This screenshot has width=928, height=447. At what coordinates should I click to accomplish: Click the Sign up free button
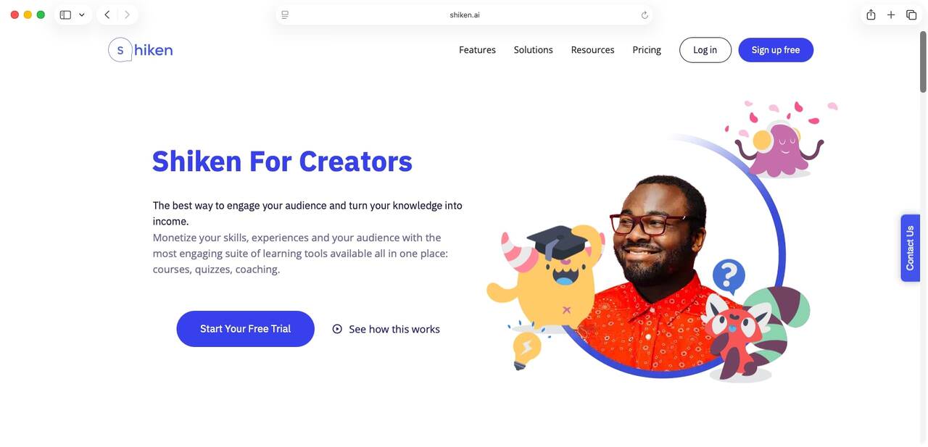tap(776, 50)
